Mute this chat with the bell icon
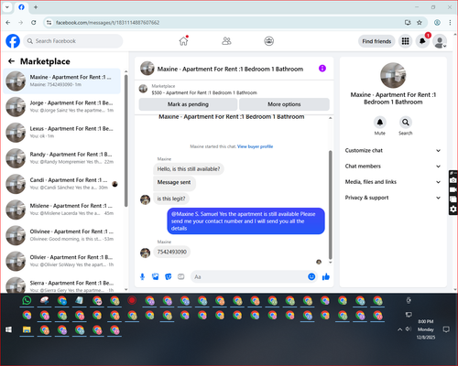 [x=379, y=123]
